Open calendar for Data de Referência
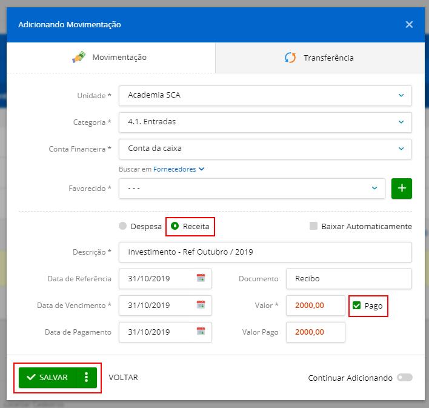 [x=201, y=278]
